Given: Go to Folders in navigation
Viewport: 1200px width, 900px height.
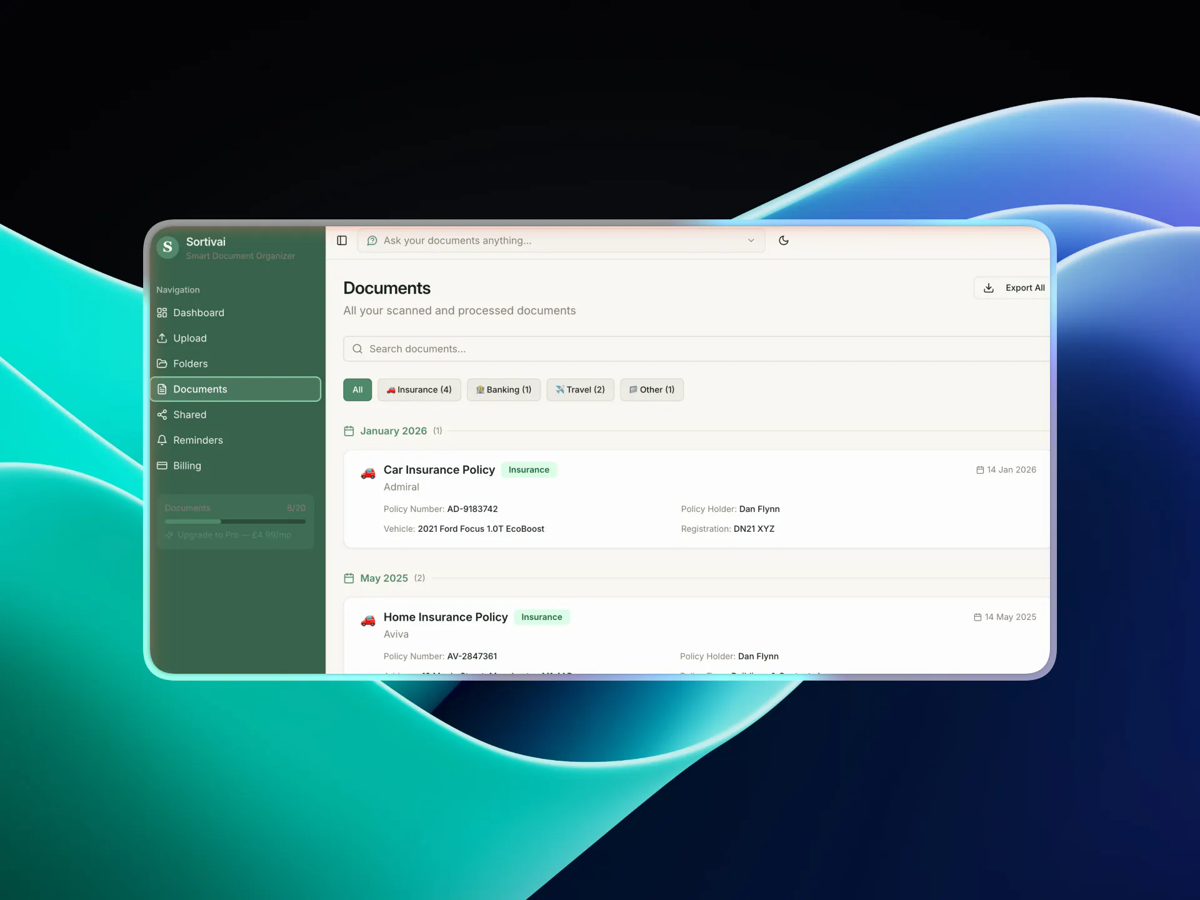Looking at the screenshot, I should pyautogui.click(x=236, y=364).
